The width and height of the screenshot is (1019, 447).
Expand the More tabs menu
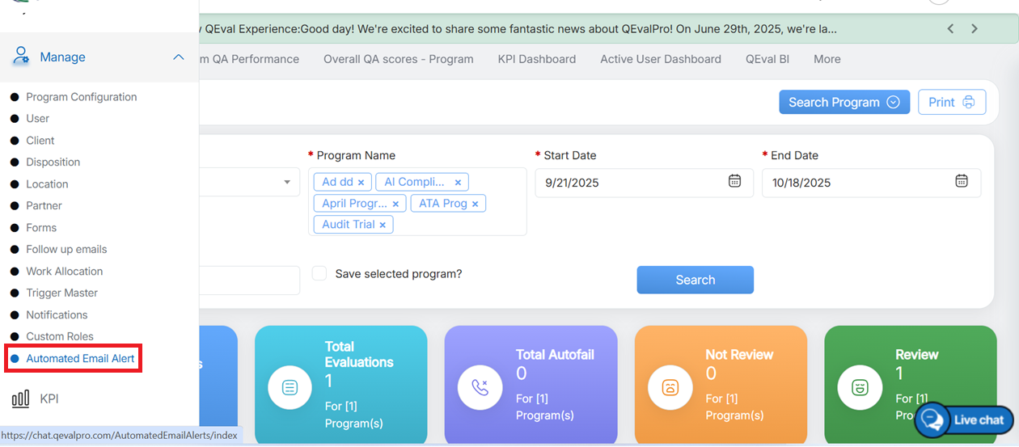[827, 59]
